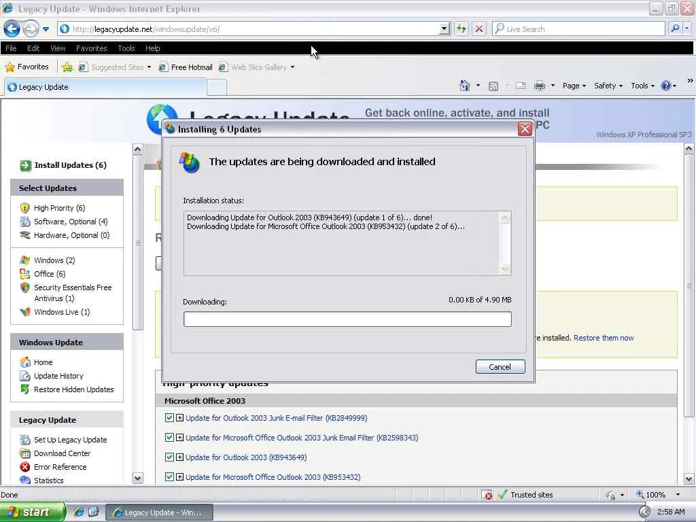Click Add to Favorites Bar icon
696x522 pixels.
coord(67,67)
